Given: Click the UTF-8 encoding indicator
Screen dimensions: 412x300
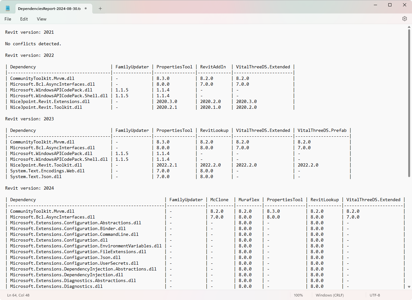Looking at the screenshot, I should (375, 295).
